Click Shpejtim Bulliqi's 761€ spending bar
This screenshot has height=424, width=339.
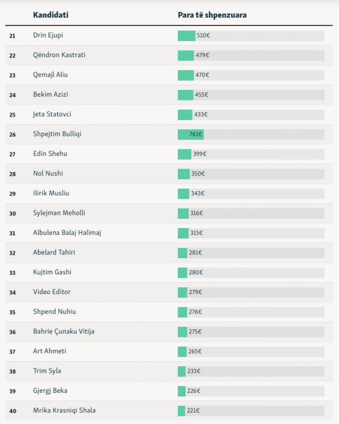click(191, 134)
